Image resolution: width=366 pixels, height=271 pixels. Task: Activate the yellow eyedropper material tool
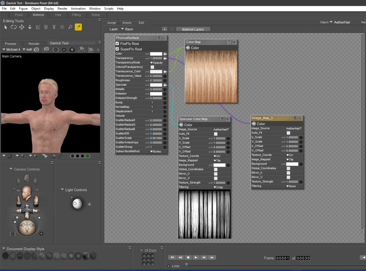click(78, 27)
